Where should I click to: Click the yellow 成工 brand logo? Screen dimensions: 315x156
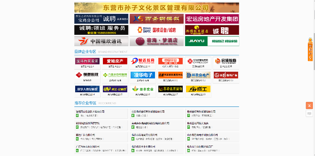click(x=198, y=89)
